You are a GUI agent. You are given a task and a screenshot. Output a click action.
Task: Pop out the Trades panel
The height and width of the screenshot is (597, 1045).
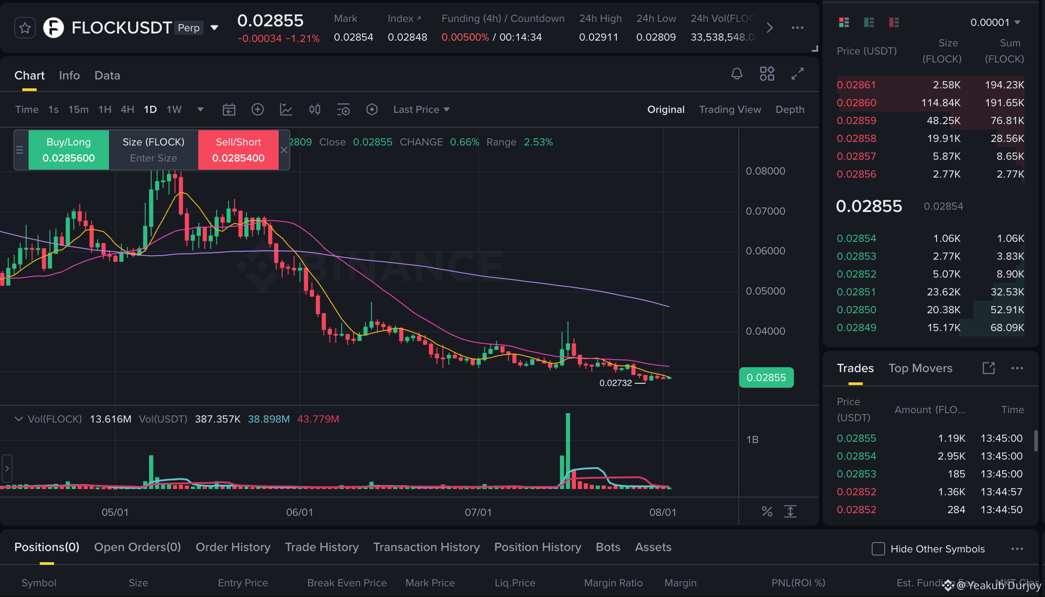pyautogui.click(x=989, y=368)
